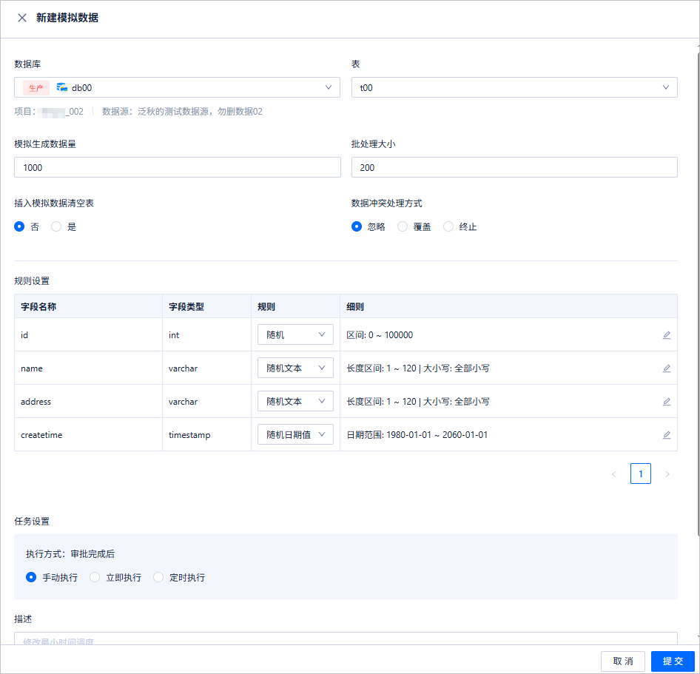
Task: Open the 表 t00 dropdown
Action: coord(514,87)
